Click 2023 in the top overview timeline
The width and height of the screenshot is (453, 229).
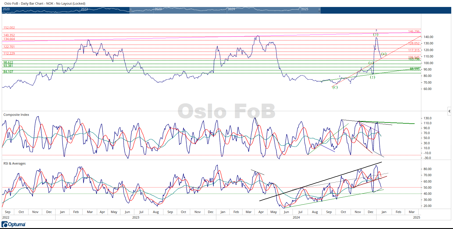click(158, 9)
